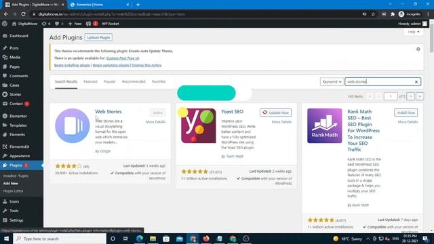
Task: Switch to the Favorites tab
Action: [159, 81]
